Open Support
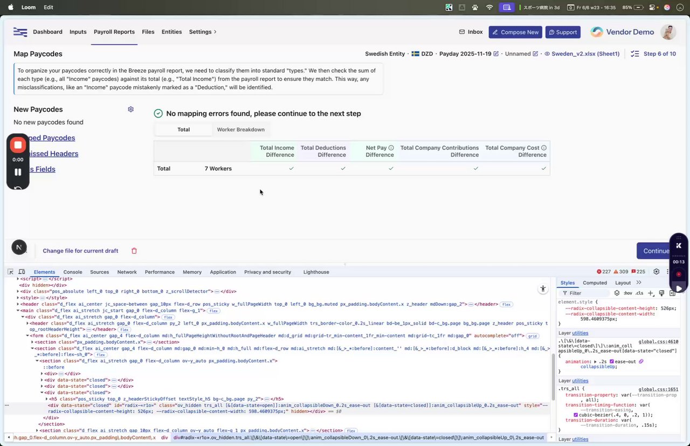This screenshot has height=446, width=690. coord(563,32)
